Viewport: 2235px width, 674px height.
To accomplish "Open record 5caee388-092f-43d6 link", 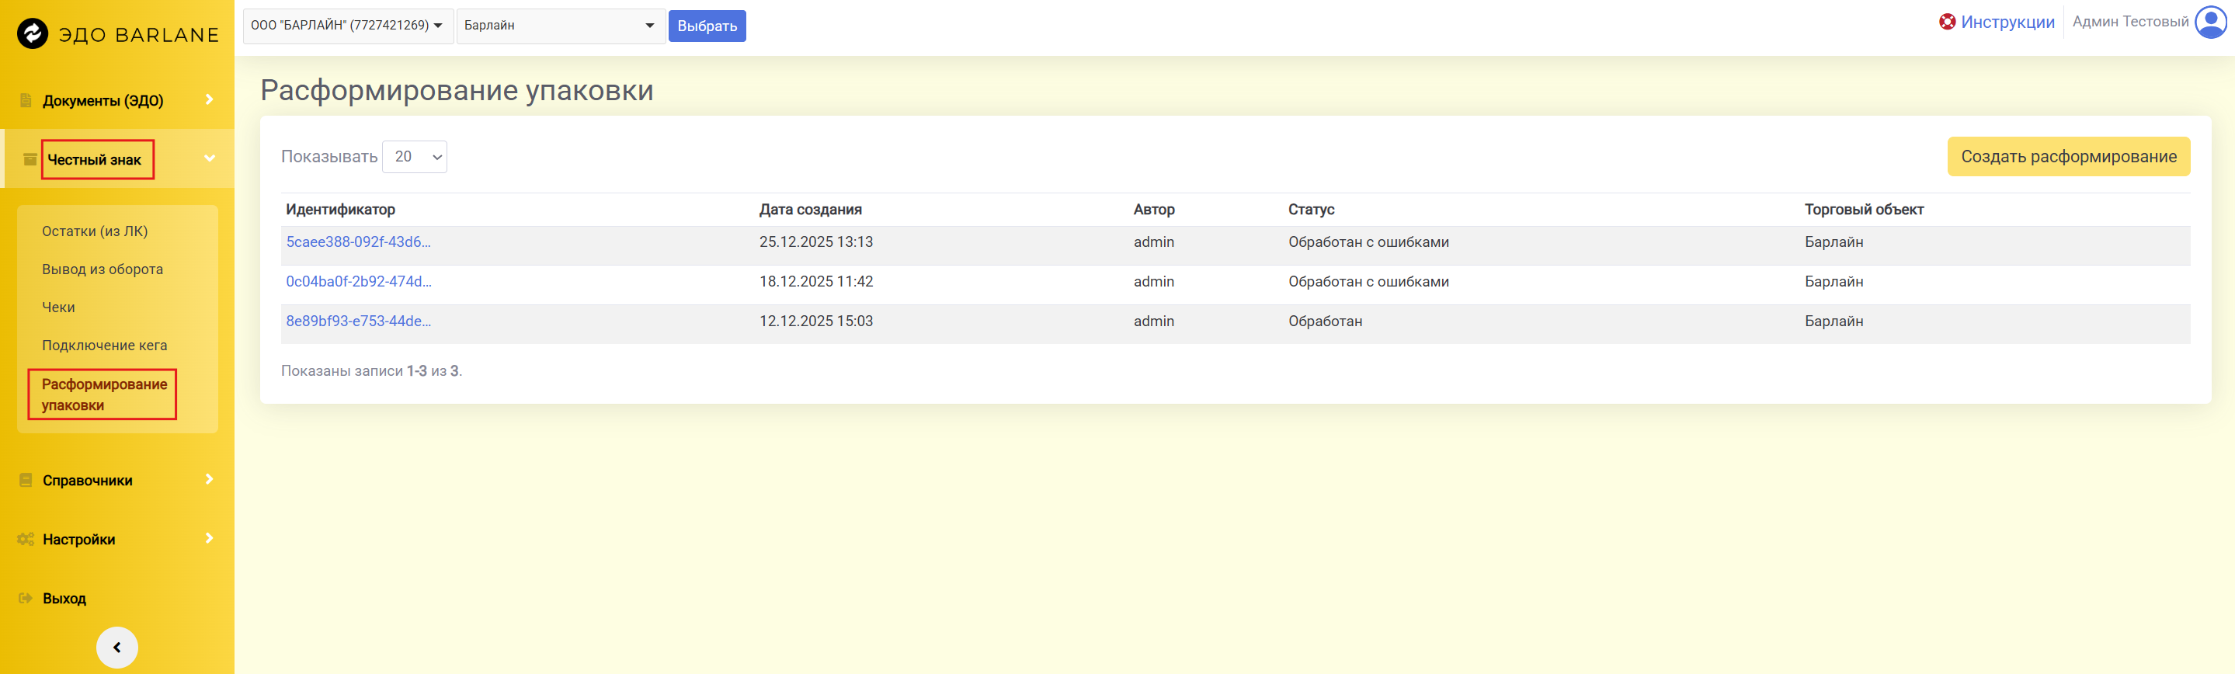I will [x=358, y=242].
